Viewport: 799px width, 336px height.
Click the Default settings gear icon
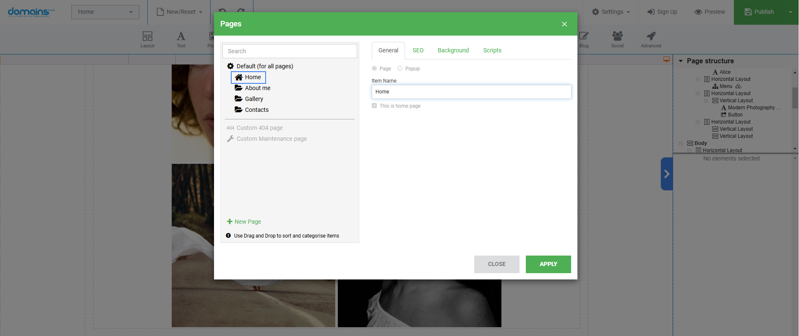coord(230,66)
